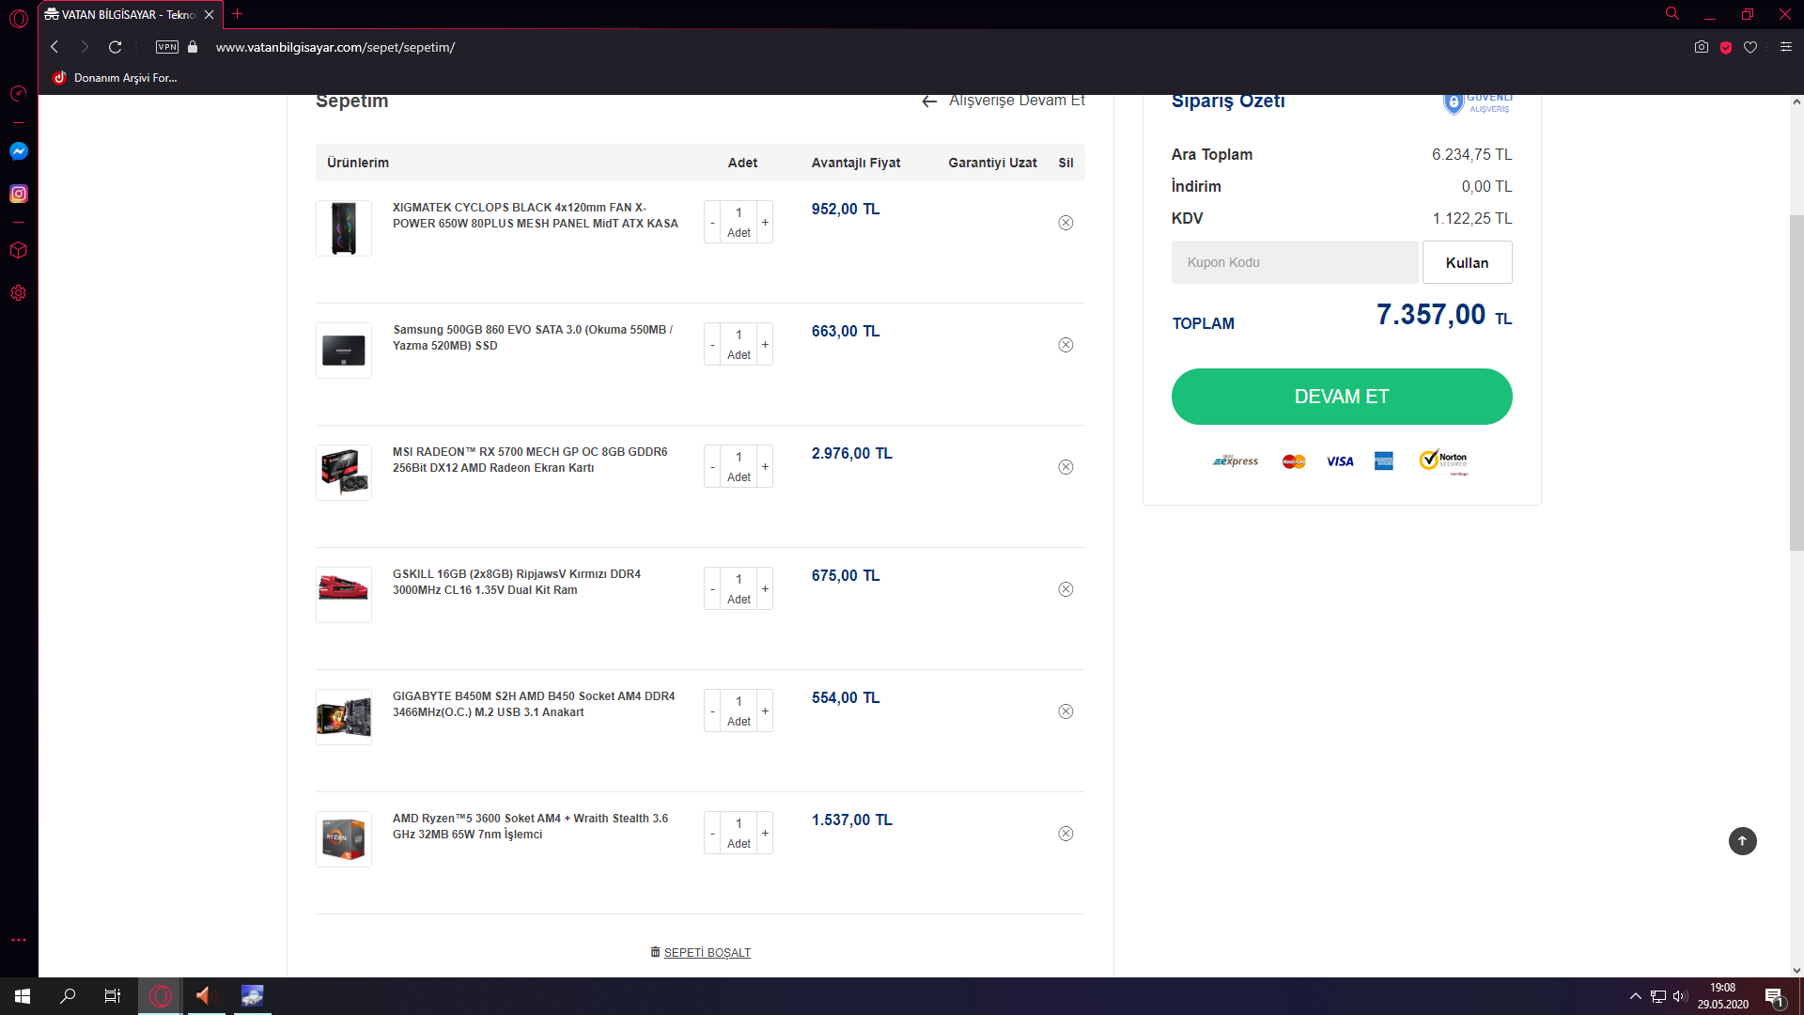Open Instagram in Opera sidebar
The image size is (1804, 1015).
click(19, 194)
